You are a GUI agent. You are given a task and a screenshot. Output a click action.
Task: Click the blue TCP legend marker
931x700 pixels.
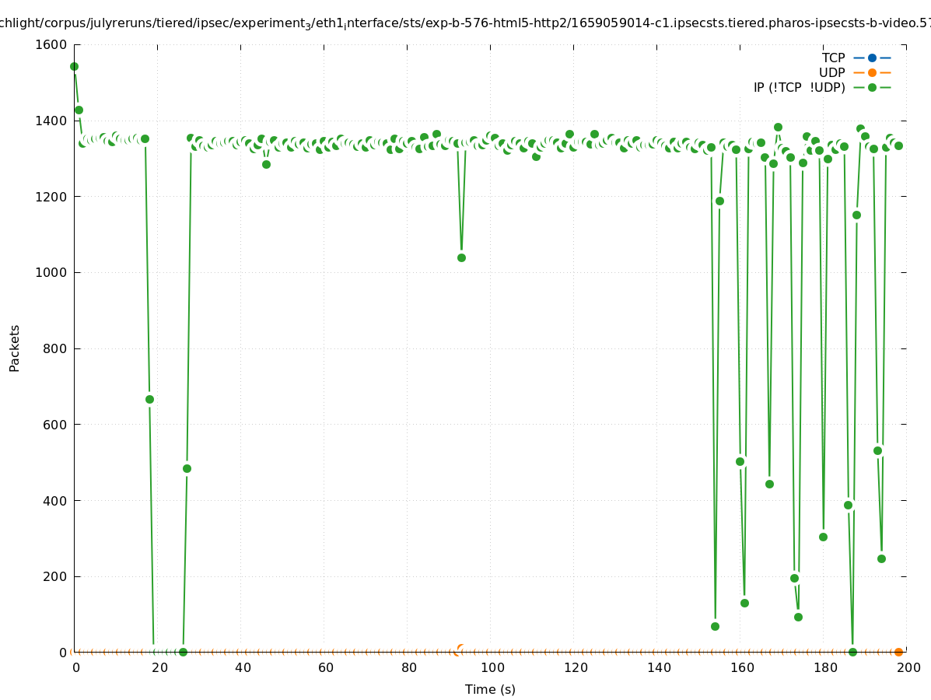(x=872, y=58)
